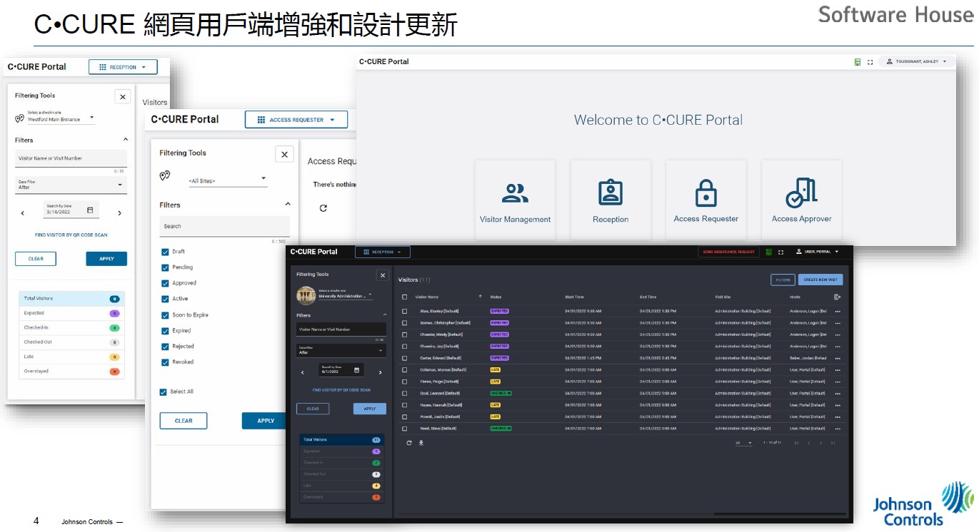Click the fullscreen icon in dark portal header
The width and height of the screenshot is (979, 532).
pos(780,252)
